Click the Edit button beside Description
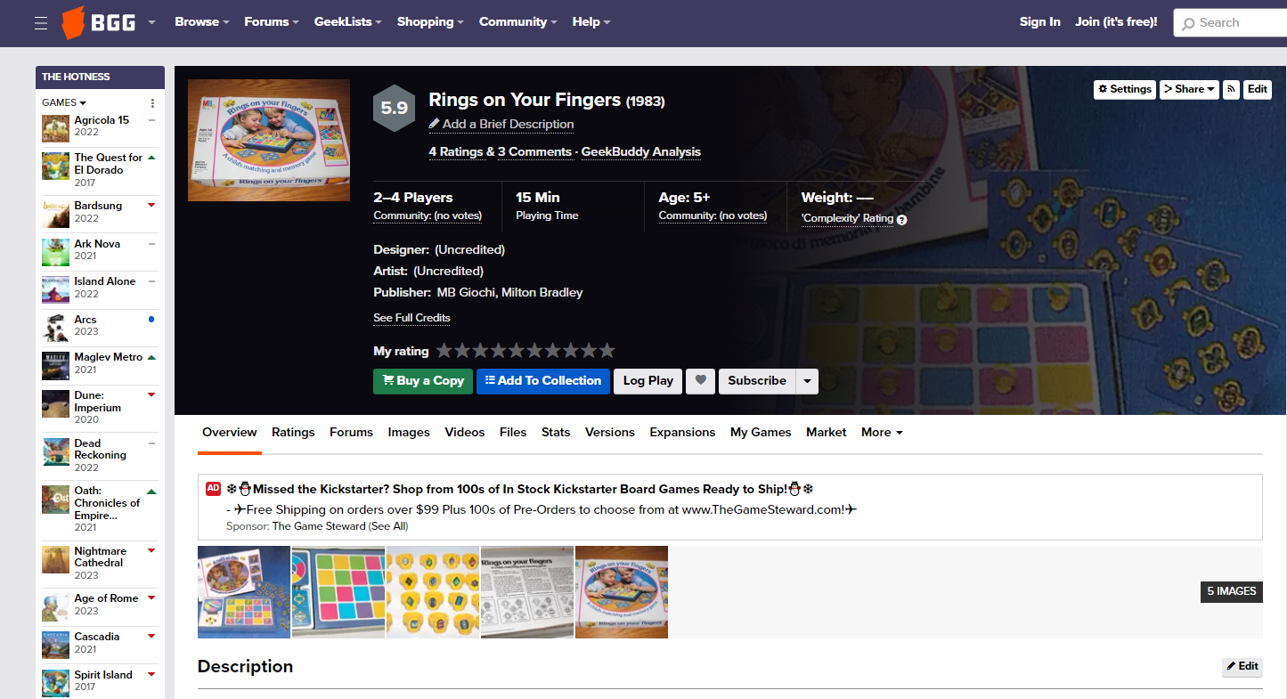 pyautogui.click(x=1242, y=667)
